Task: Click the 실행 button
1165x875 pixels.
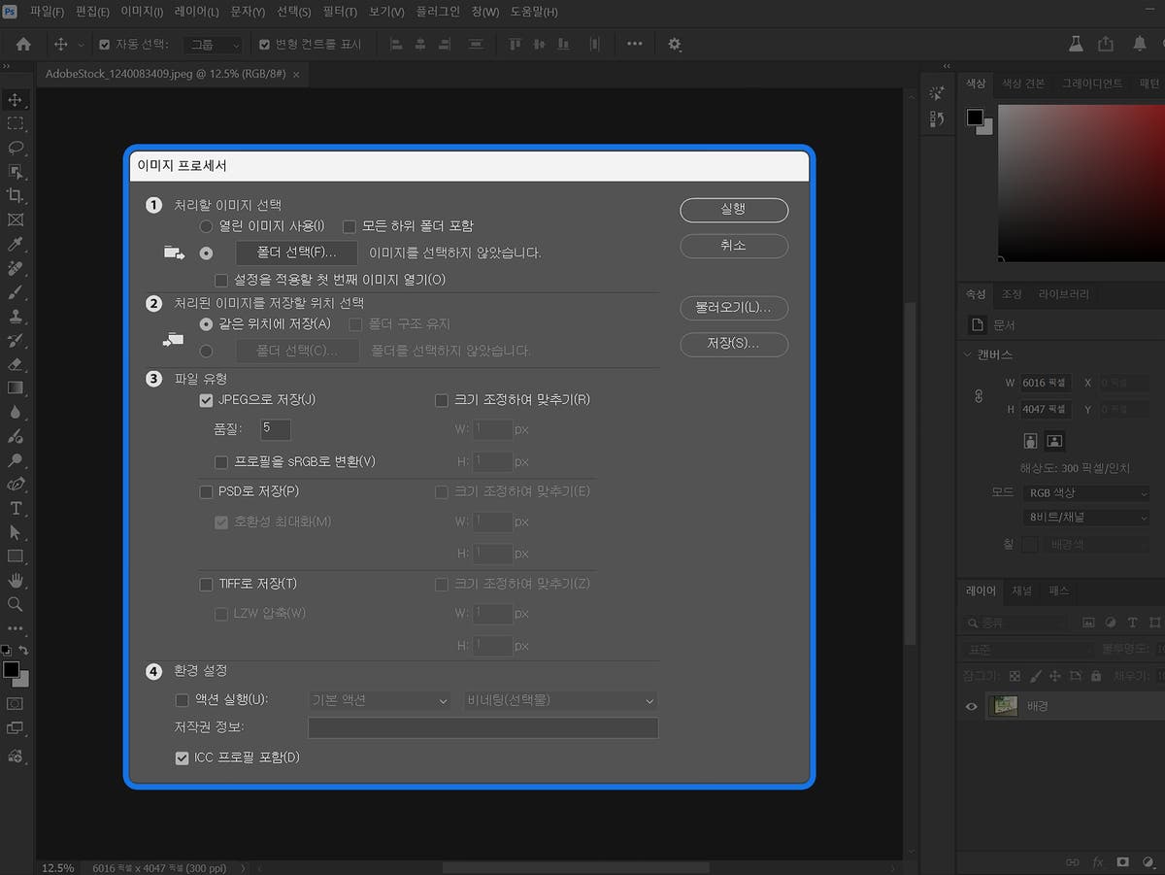Action: coord(734,210)
